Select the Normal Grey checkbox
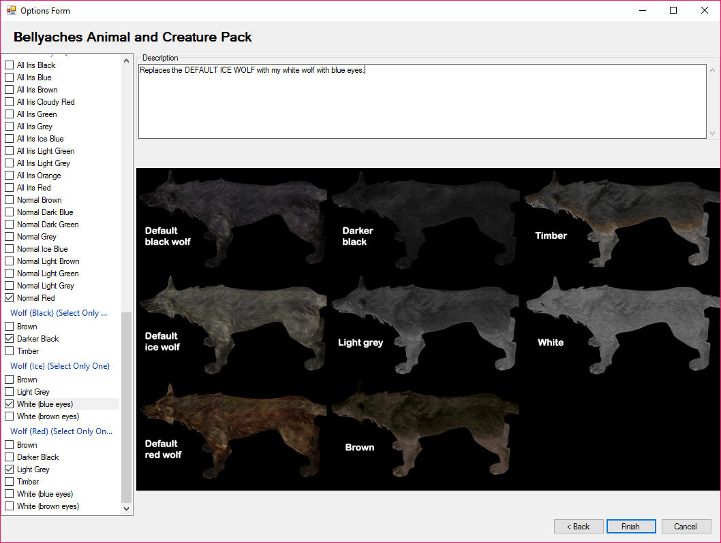Viewport: 721px width, 543px height. point(9,236)
